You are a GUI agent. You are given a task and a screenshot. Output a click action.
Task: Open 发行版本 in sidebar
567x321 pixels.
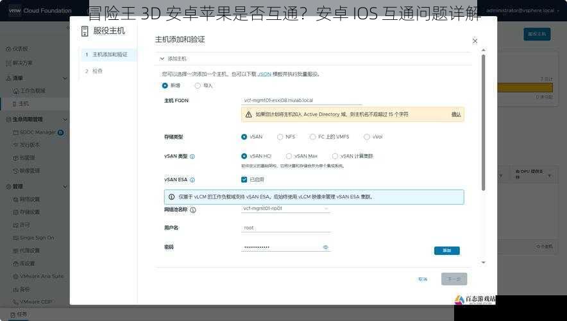coord(26,145)
